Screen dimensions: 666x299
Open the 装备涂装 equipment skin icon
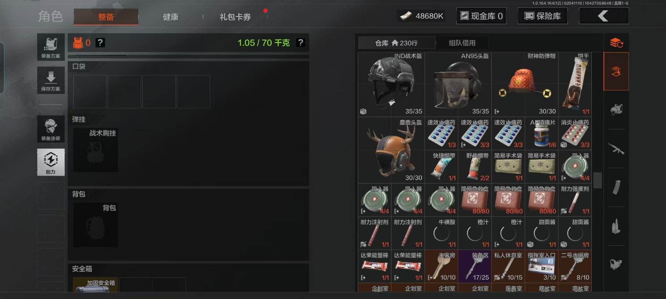(x=51, y=129)
